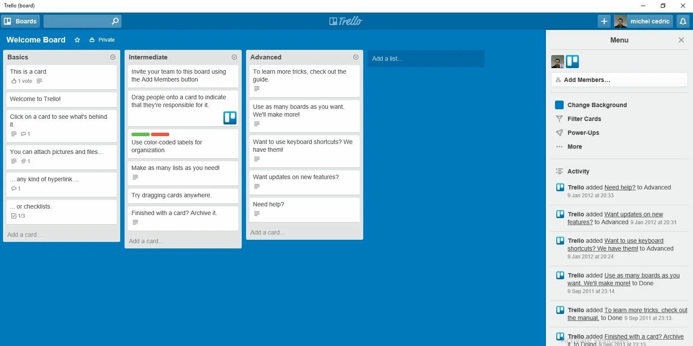This screenshot has width=693, height=346.
Task: Click description icon on 'Need help?' card
Action: tap(257, 214)
